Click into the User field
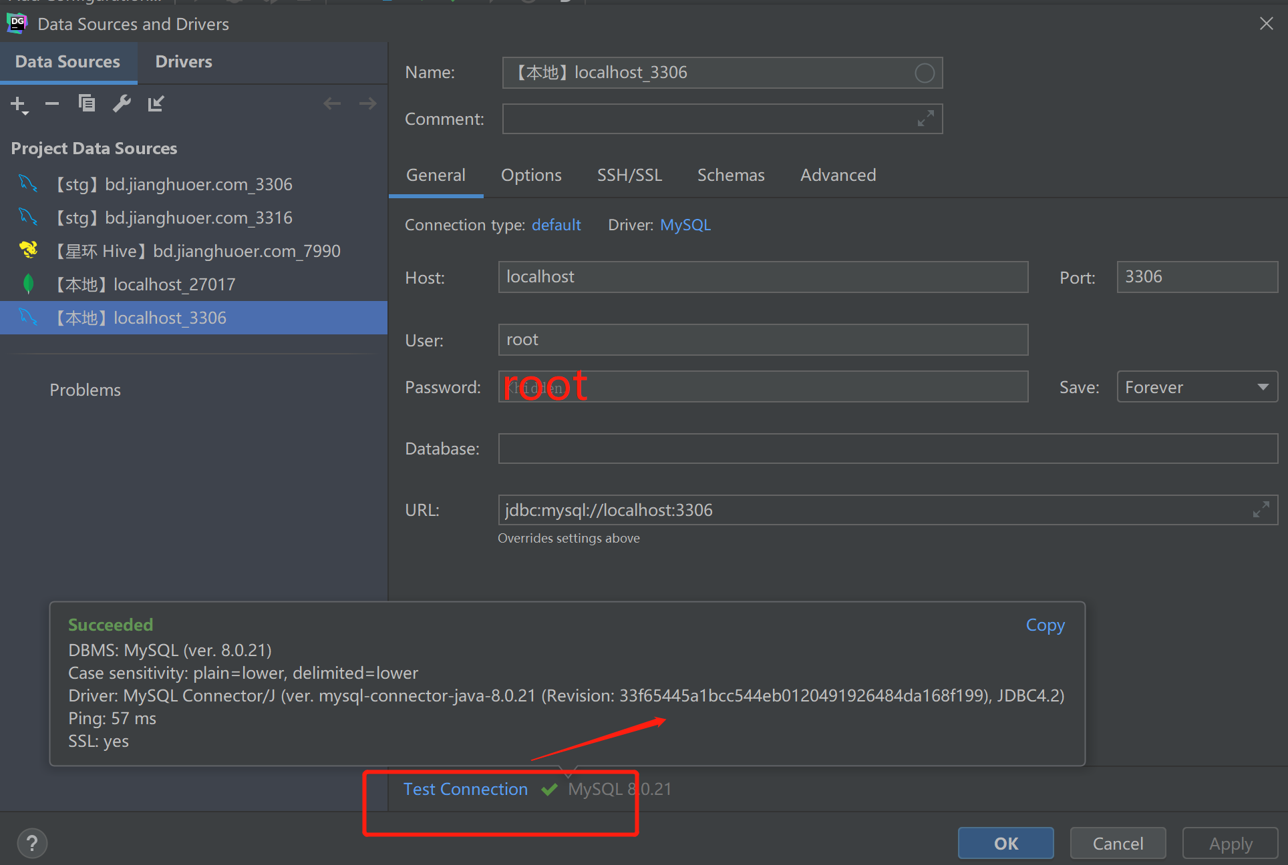 [x=763, y=340]
